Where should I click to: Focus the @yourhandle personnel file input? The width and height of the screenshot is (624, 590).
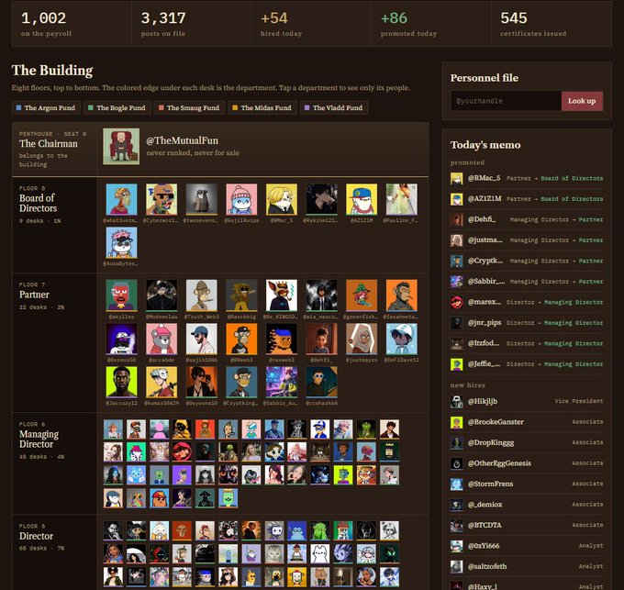506,101
